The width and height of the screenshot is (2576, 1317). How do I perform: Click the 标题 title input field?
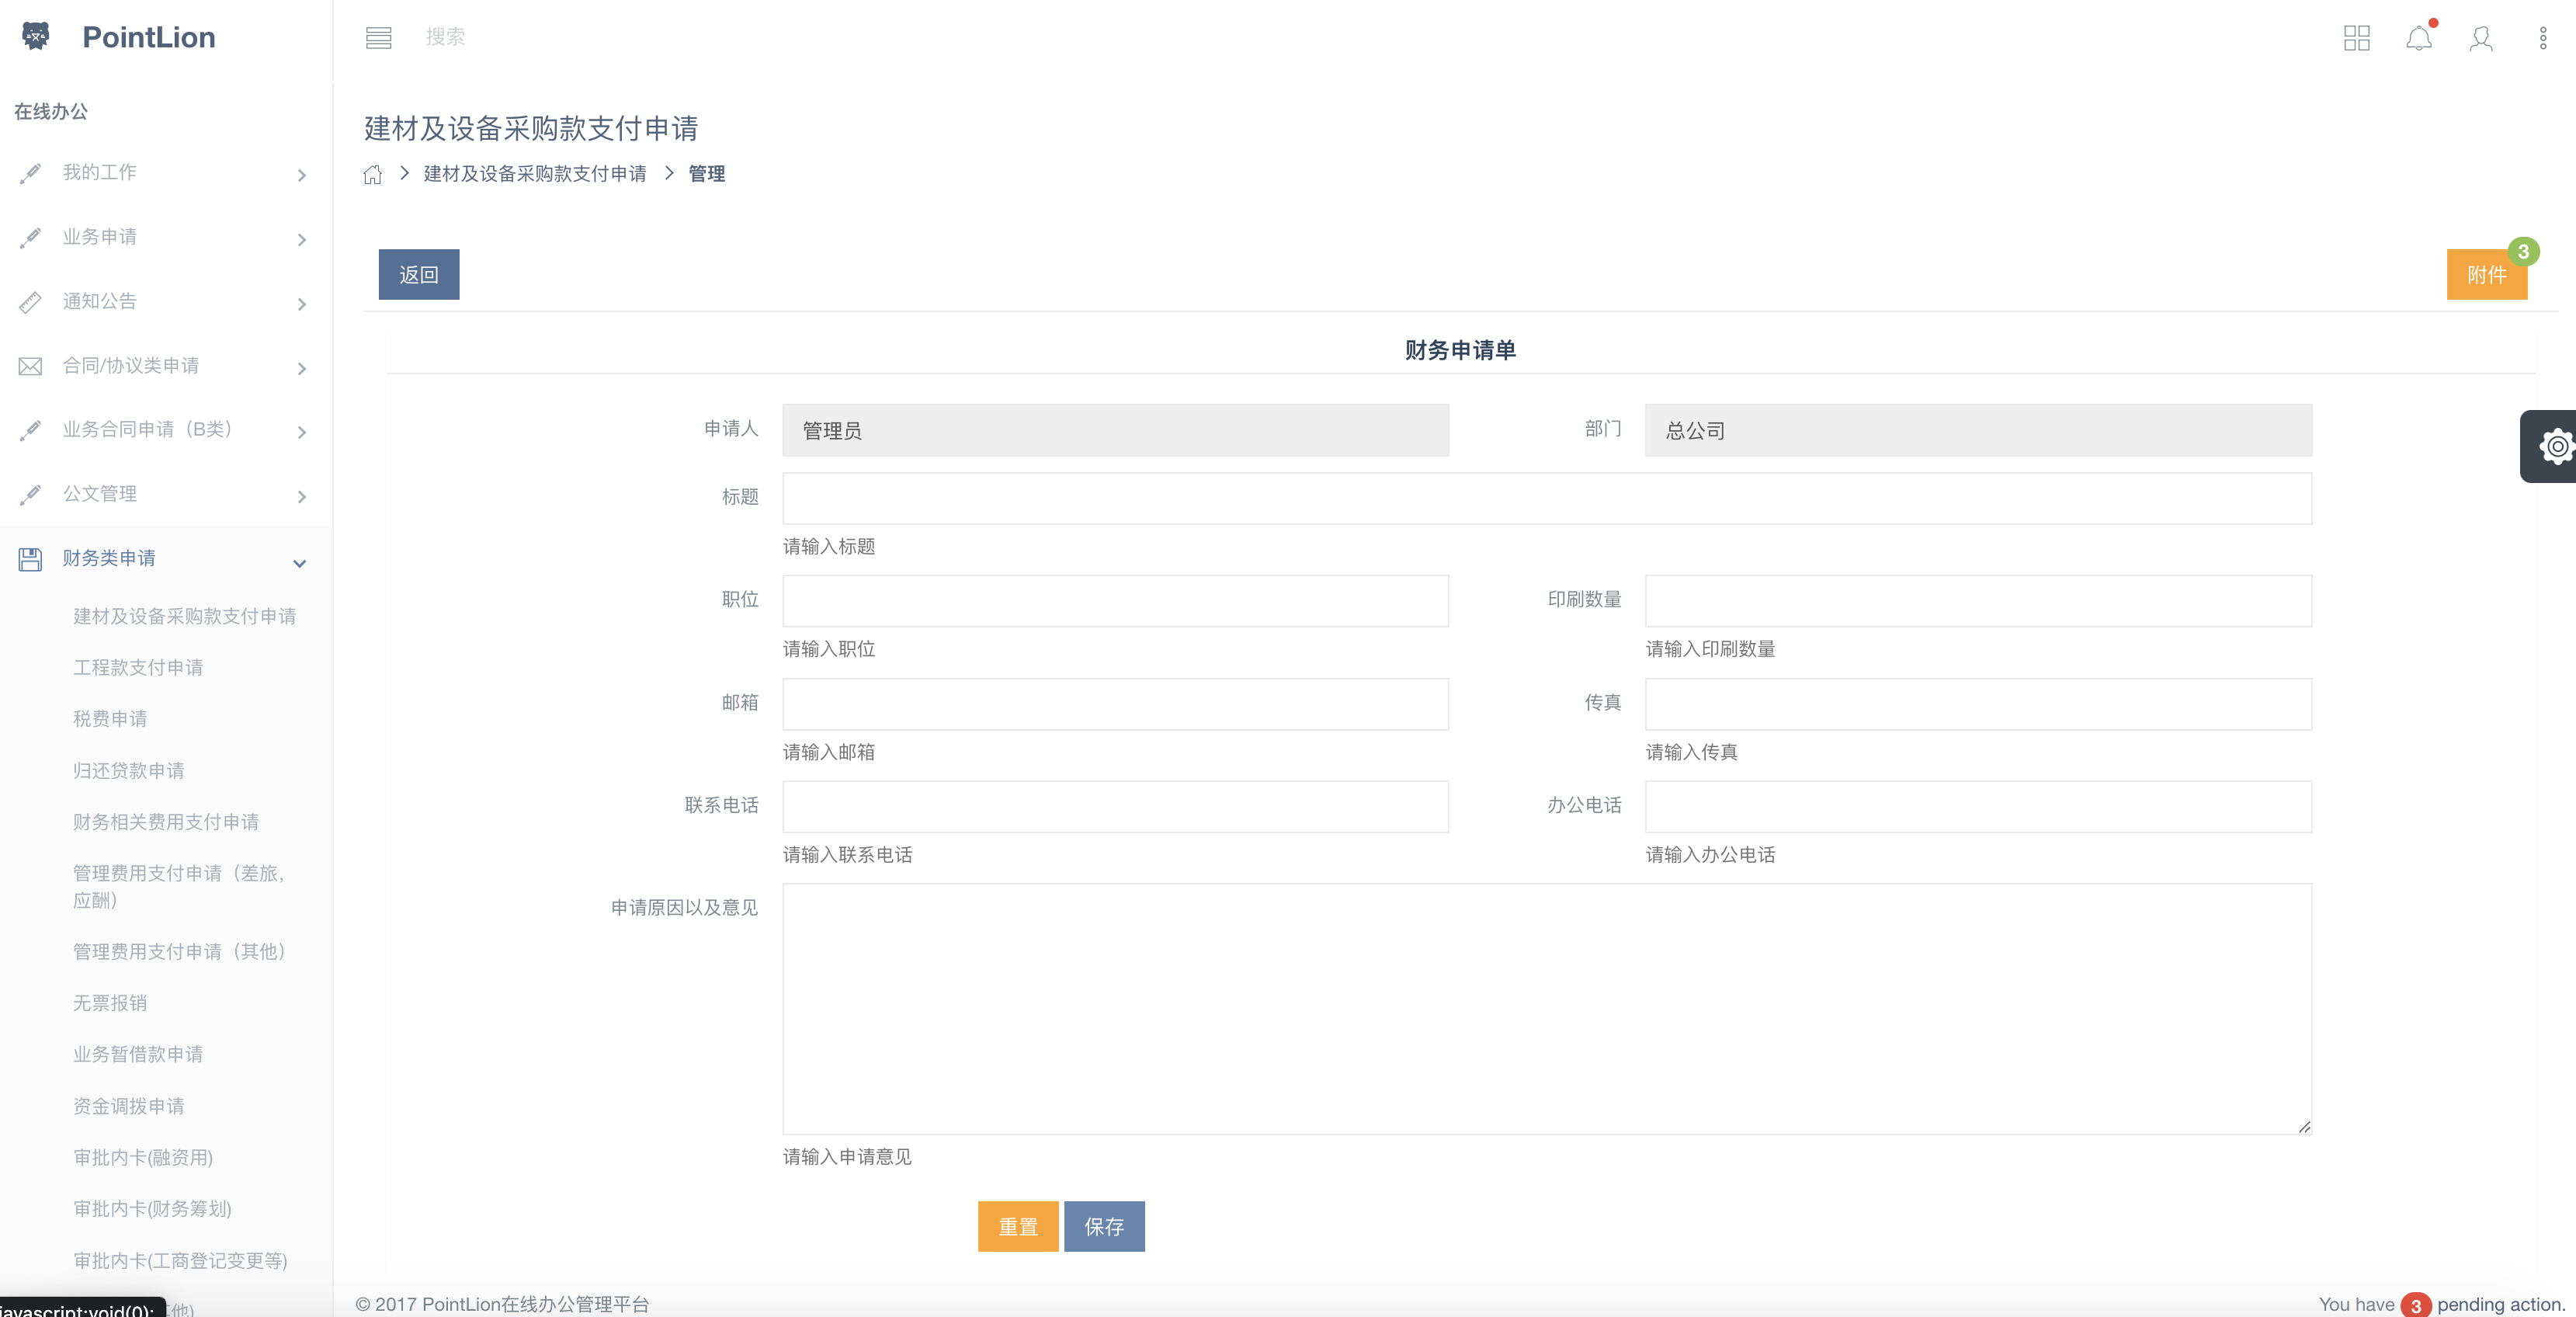click(1547, 498)
